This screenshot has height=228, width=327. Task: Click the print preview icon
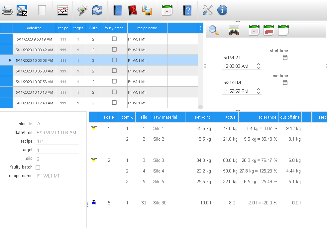[7, 10]
